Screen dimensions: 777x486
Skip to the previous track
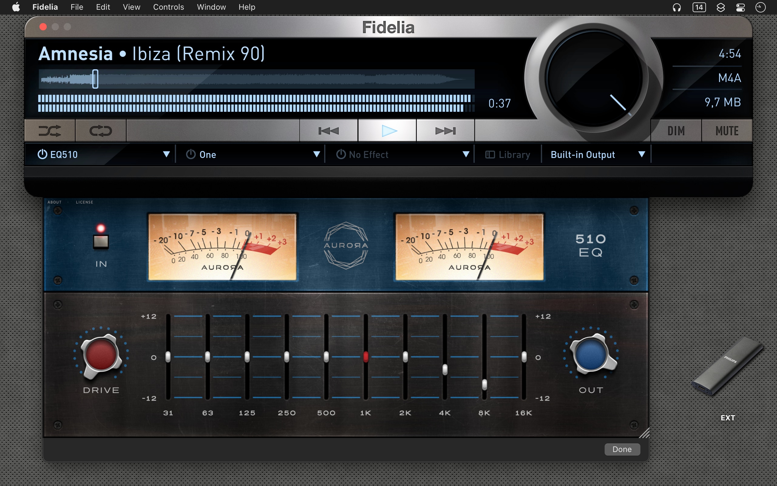[328, 131]
